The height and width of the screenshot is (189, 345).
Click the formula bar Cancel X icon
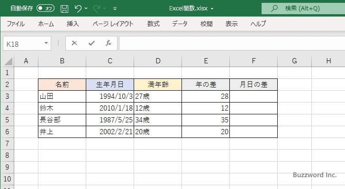[74, 43]
